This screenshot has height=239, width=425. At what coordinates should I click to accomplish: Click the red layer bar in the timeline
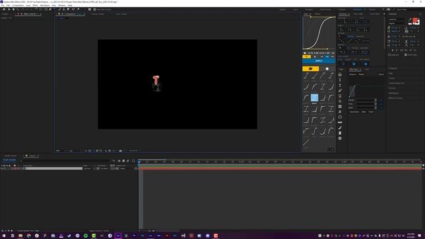pyautogui.click(x=280, y=169)
